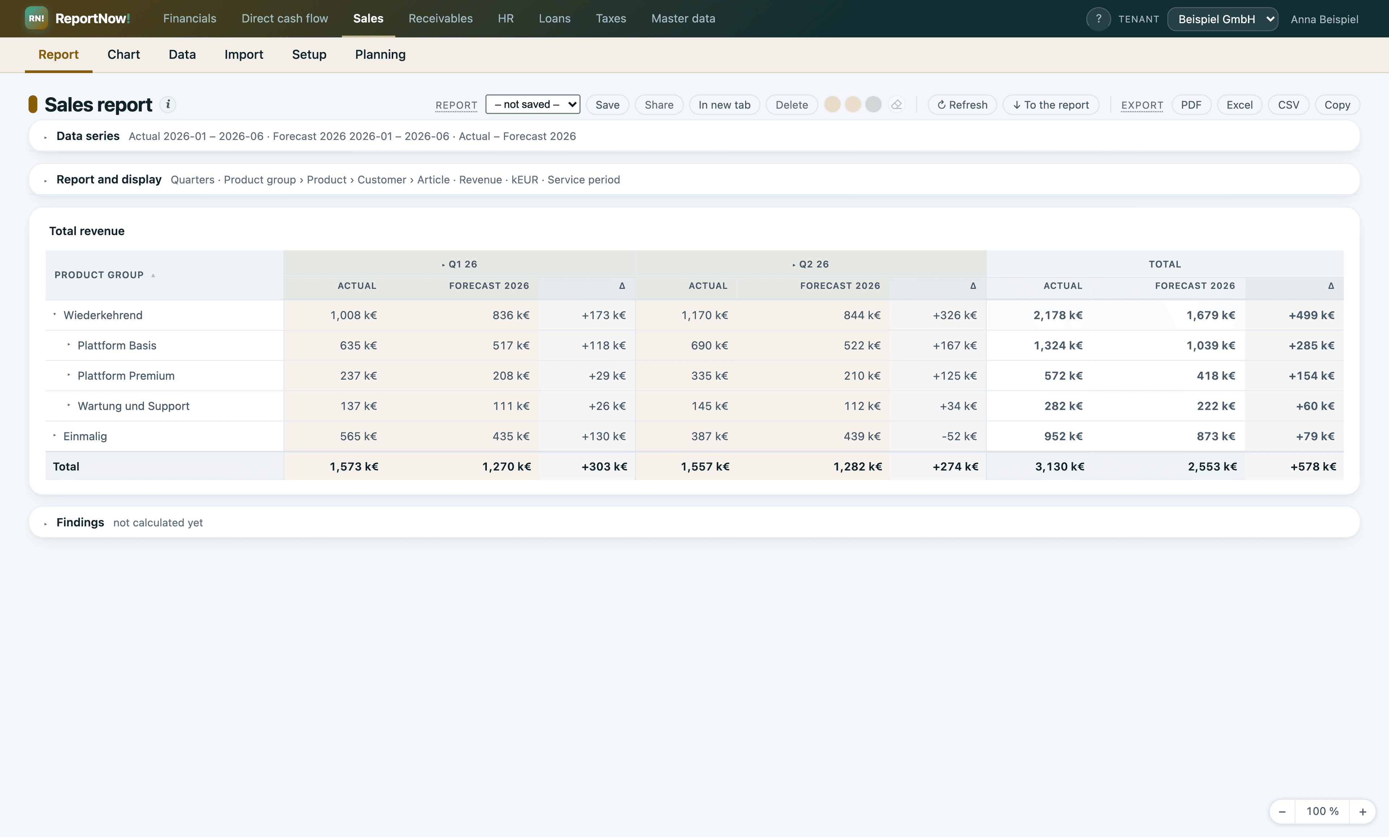1389x837 pixels.
Task: Go to Master data menu
Action: (x=683, y=18)
